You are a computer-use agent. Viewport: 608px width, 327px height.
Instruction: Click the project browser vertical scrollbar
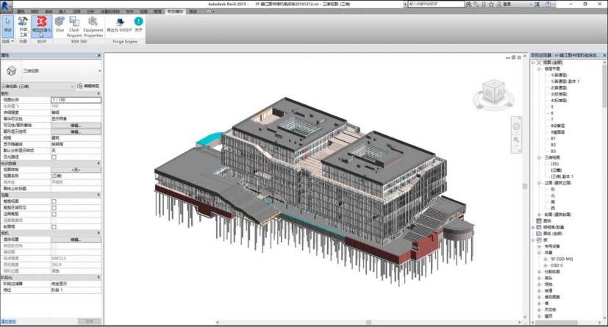[x=604, y=86]
